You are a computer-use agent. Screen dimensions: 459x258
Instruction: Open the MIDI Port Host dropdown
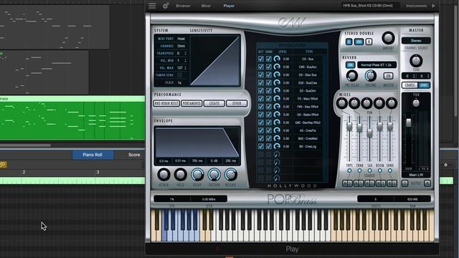click(181, 39)
